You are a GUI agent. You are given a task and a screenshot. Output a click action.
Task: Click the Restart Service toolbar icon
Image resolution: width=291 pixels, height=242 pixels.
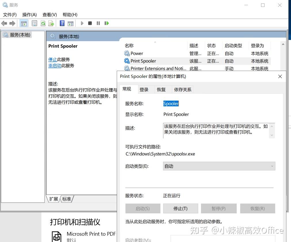click(x=107, y=23)
